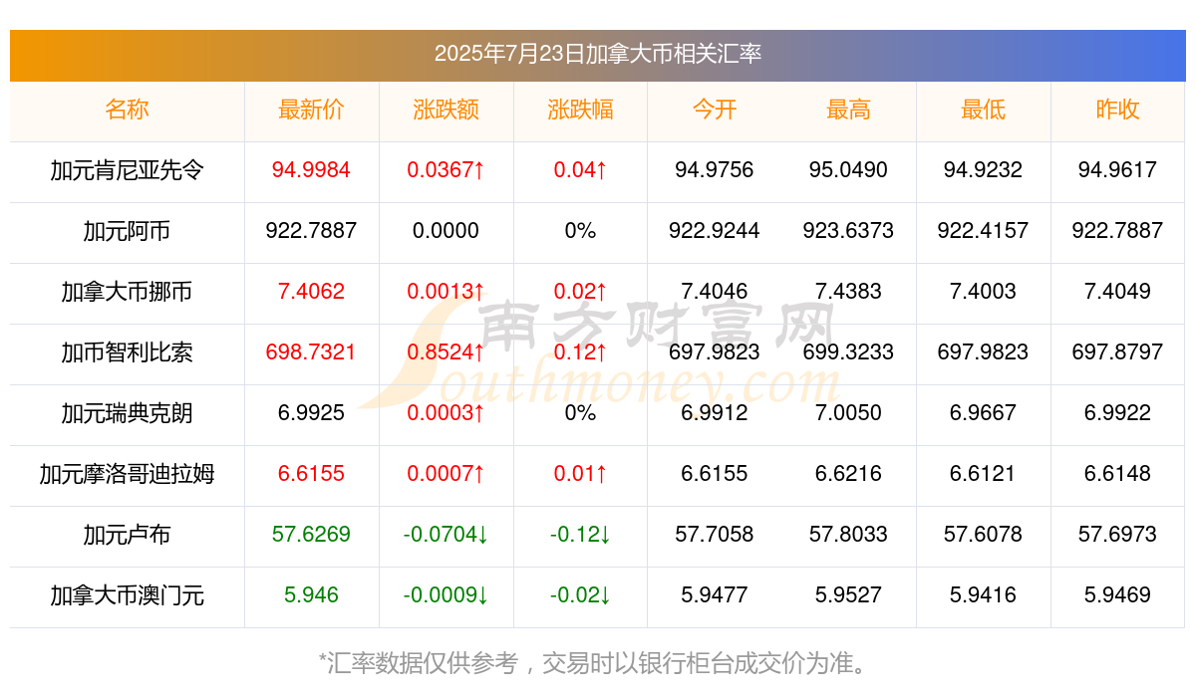Click previous close 5.9469
This screenshot has width=1196, height=695.
tap(1117, 595)
